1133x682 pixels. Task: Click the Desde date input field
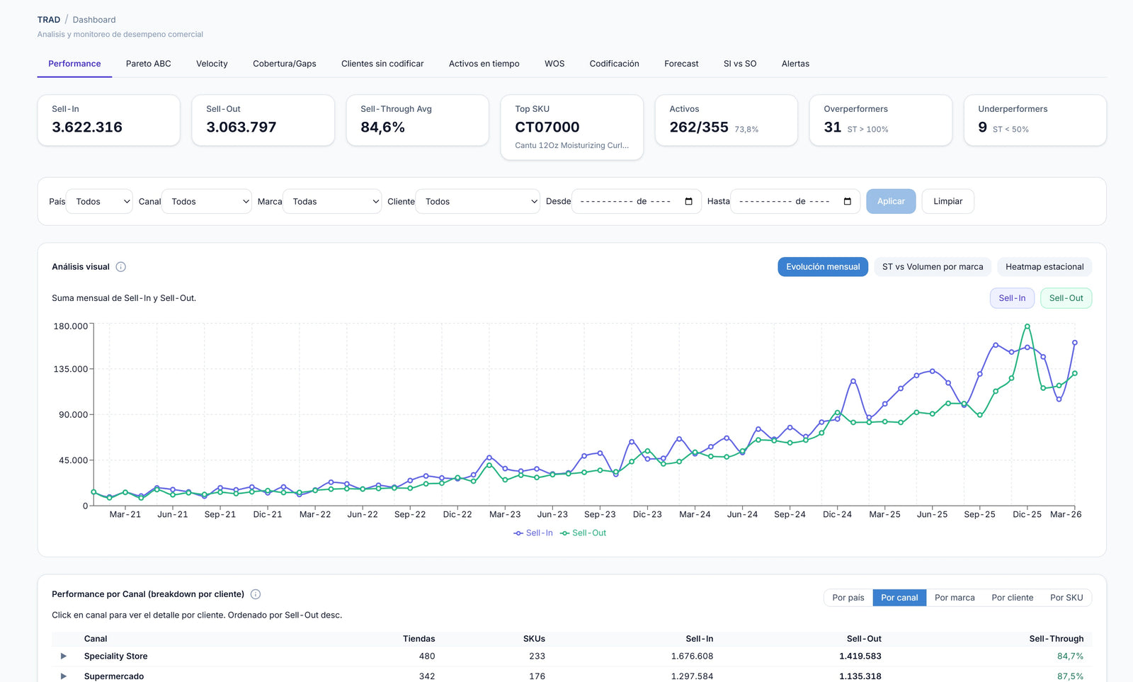tap(637, 202)
